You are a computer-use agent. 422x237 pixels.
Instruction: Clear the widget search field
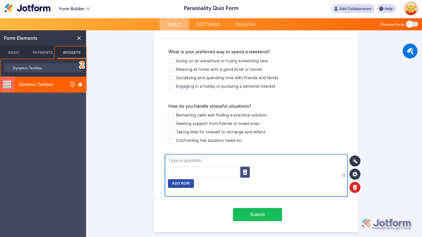point(8,68)
